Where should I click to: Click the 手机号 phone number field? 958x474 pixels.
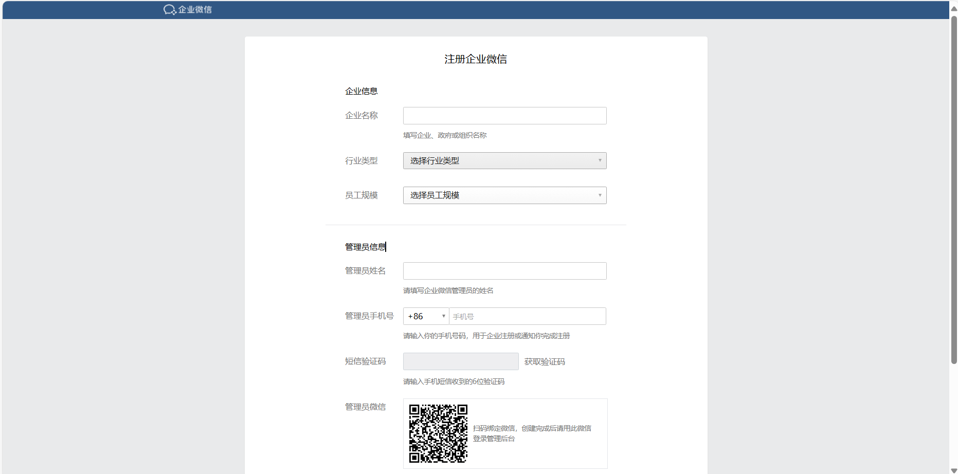coord(528,316)
